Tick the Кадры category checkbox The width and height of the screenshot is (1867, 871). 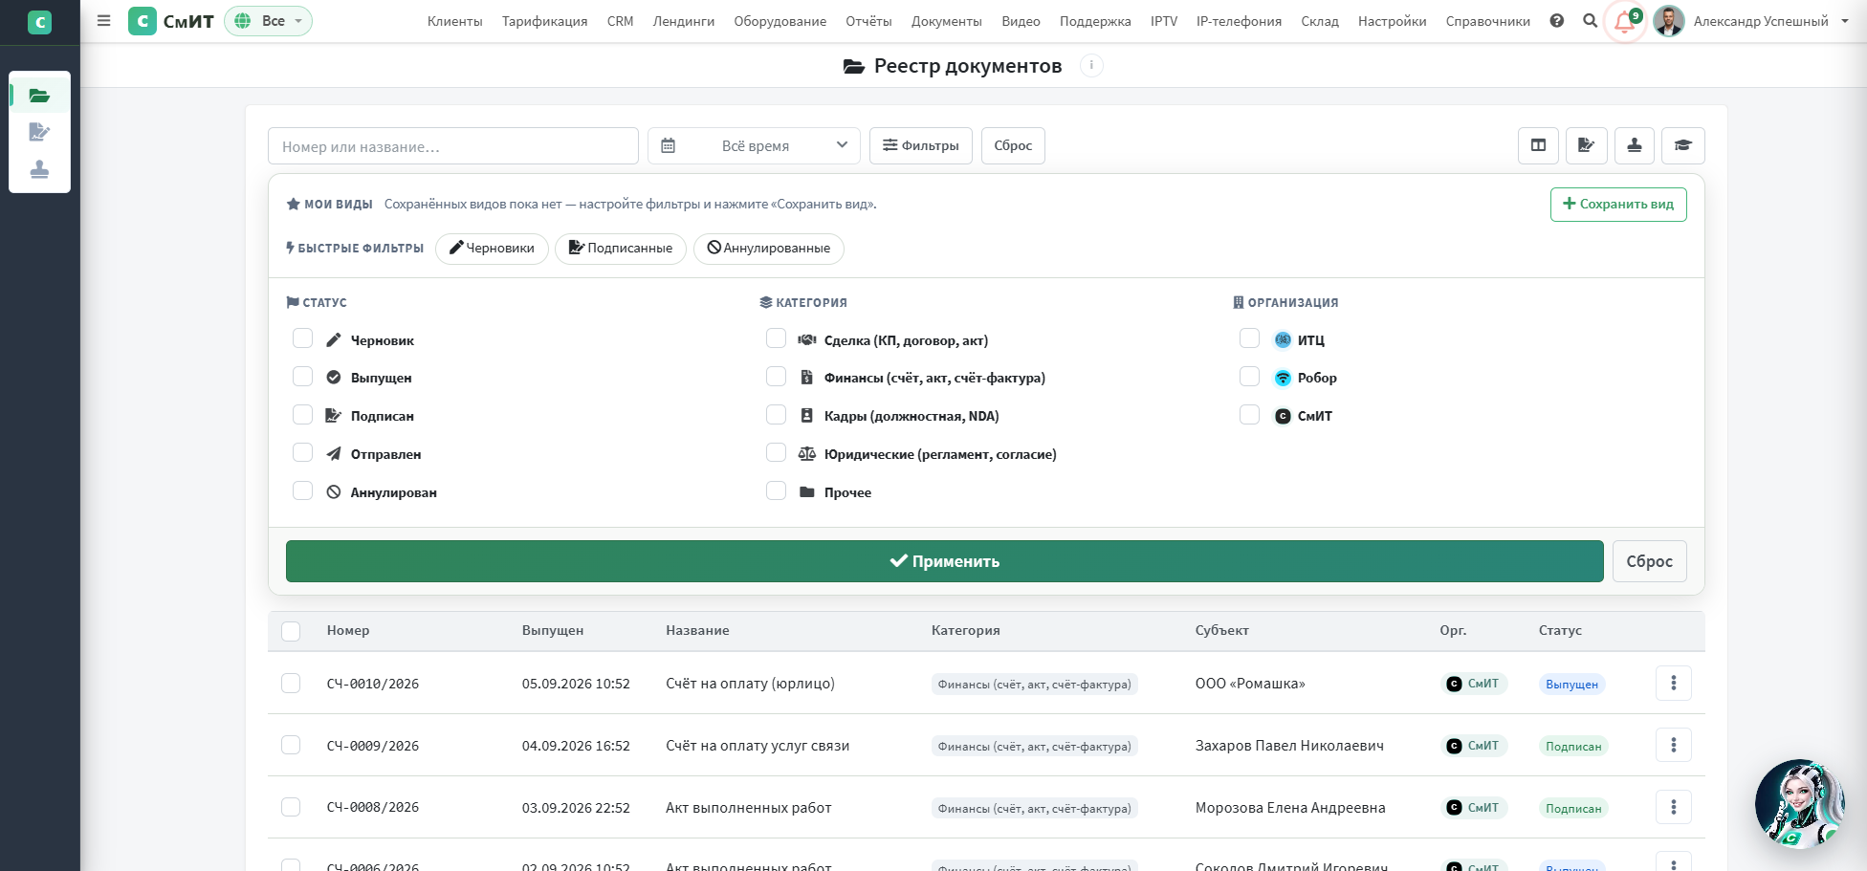pyautogui.click(x=777, y=414)
